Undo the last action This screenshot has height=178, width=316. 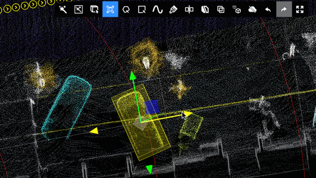(x=268, y=9)
